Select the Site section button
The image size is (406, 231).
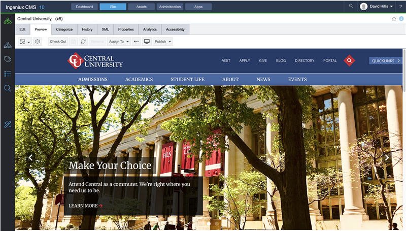tap(113, 7)
